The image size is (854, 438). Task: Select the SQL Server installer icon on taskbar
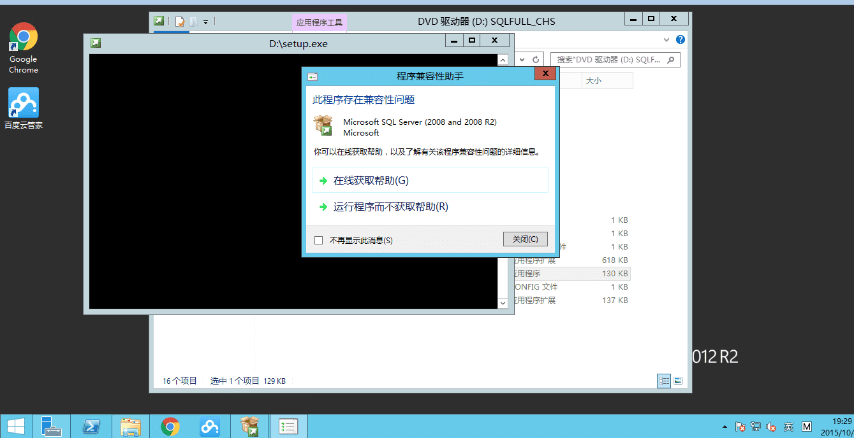tap(249, 425)
